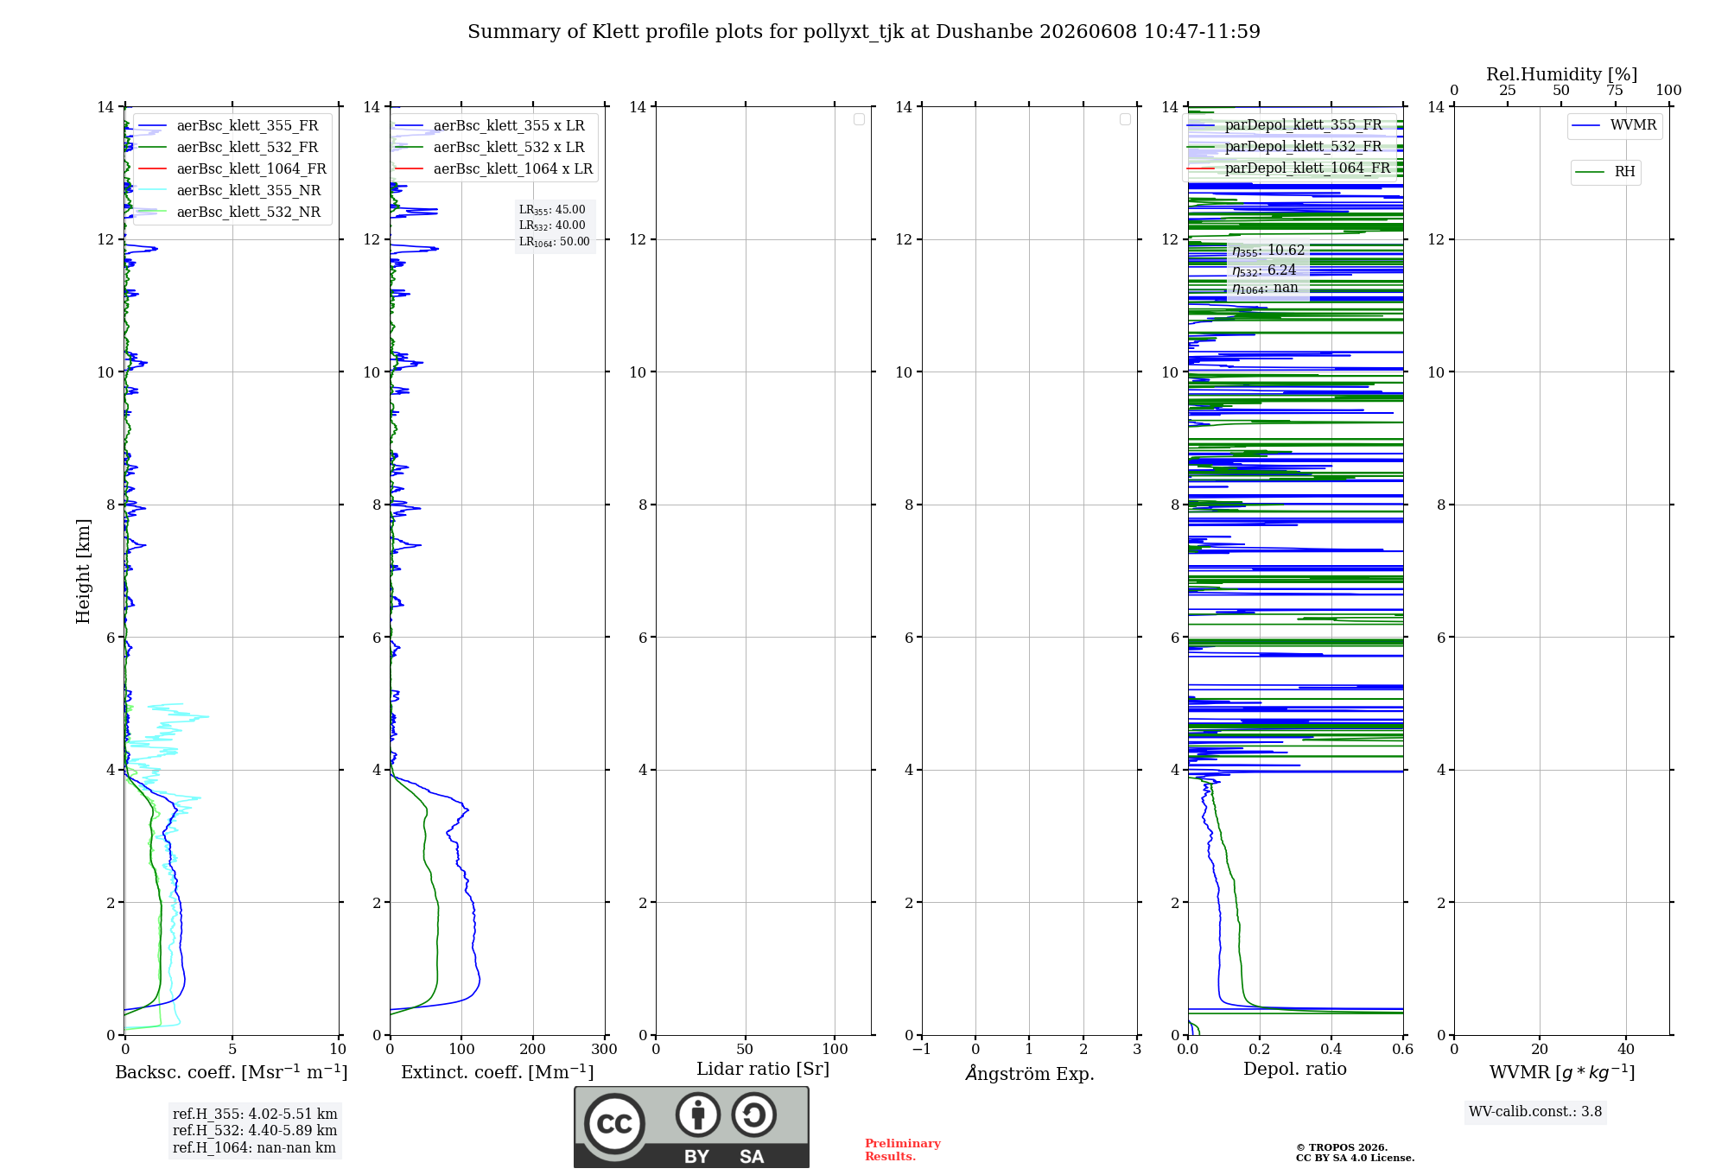This screenshot has width=1728, height=1175.
Task: Click the η532: 6.24 annotation
Action: 1264,270
